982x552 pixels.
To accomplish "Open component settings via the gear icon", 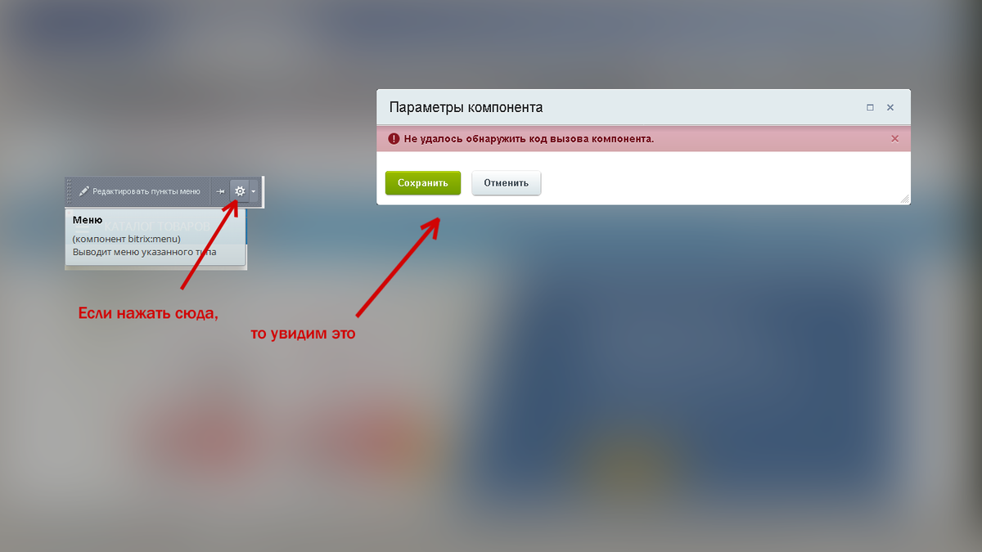I will click(x=240, y=191).
